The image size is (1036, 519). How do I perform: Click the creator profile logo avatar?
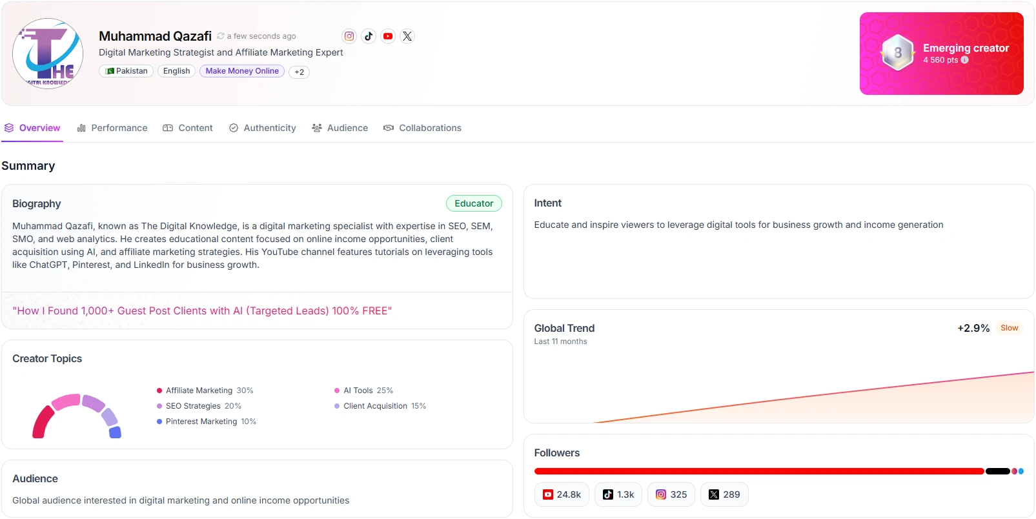pos(48,53)
